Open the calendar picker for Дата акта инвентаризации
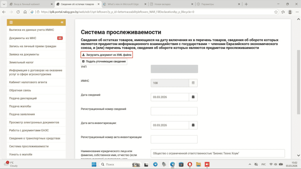This screenshot has height=169, width=301. (x=193, y=125)
